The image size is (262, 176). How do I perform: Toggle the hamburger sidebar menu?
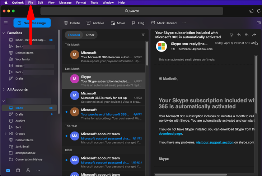pos(6,23)
